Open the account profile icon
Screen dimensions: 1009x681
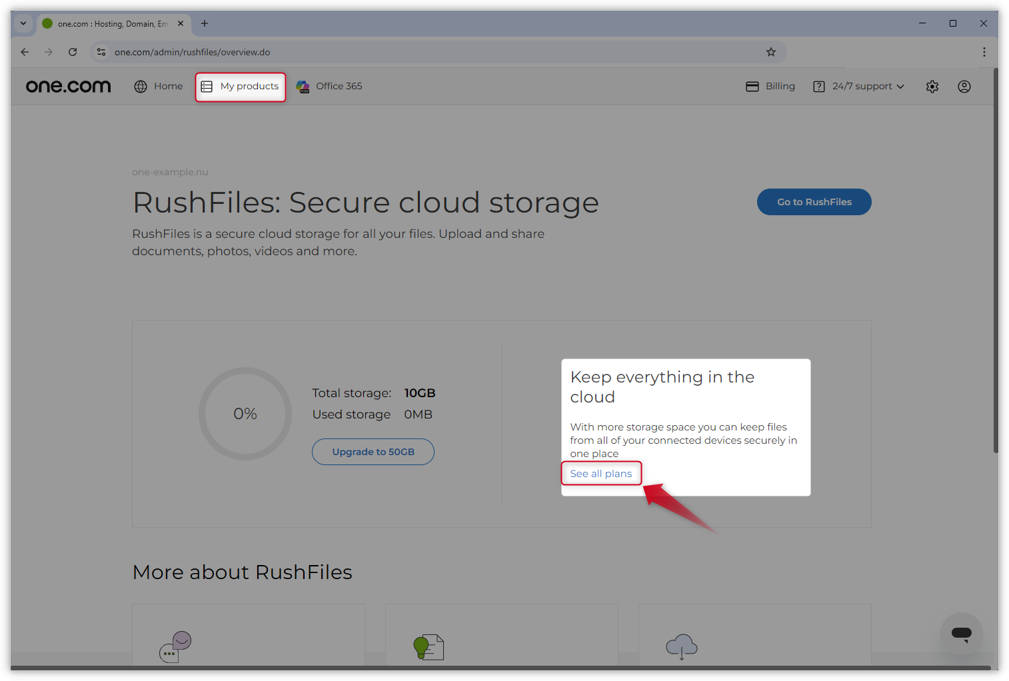(964, 86)
